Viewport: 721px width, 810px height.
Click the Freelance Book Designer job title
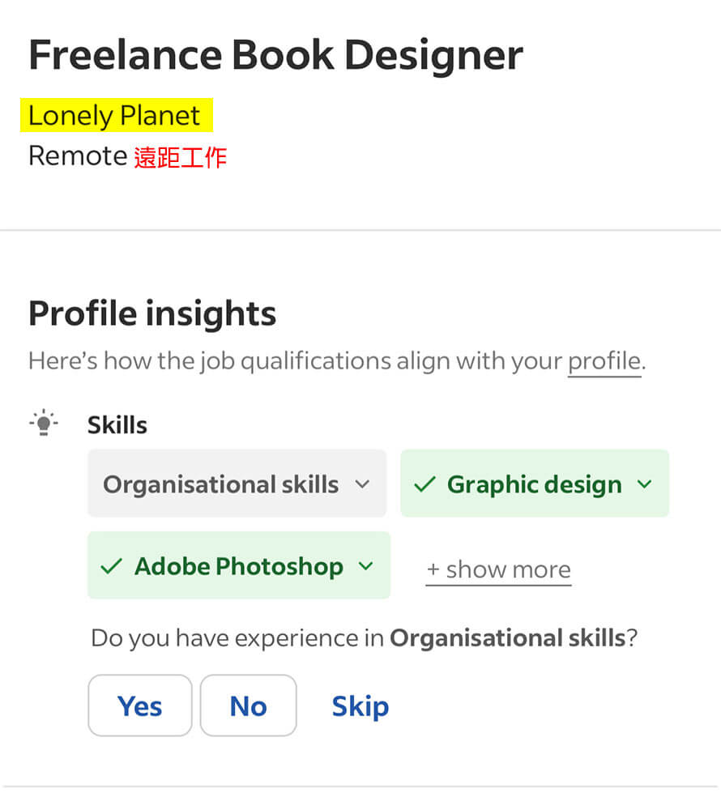click(276, 55)
